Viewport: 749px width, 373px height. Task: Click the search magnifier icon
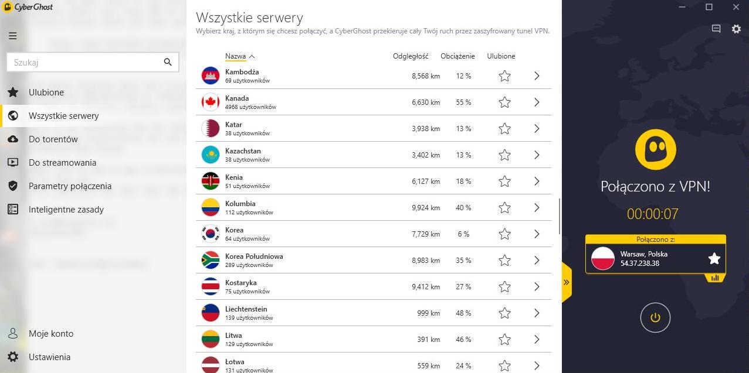coord(168,62)
